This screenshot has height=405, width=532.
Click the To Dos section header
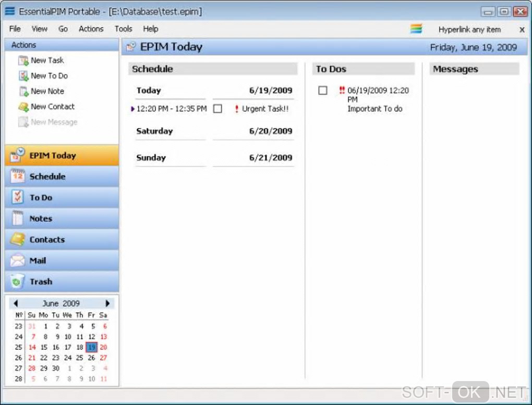364,69
